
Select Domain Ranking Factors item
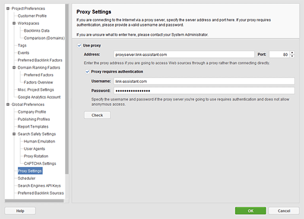39,67
